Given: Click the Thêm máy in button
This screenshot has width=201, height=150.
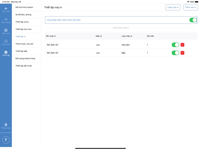Looking at the screenshot, I should pyautogui.click(x=191, y=7).
